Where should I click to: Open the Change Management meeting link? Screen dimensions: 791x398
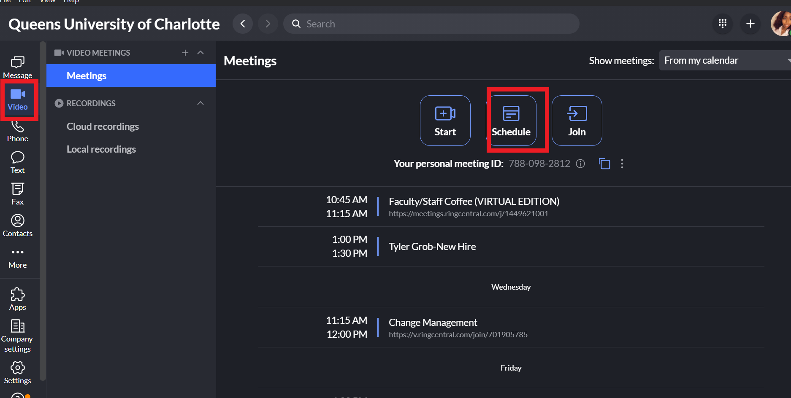(458, 335)
